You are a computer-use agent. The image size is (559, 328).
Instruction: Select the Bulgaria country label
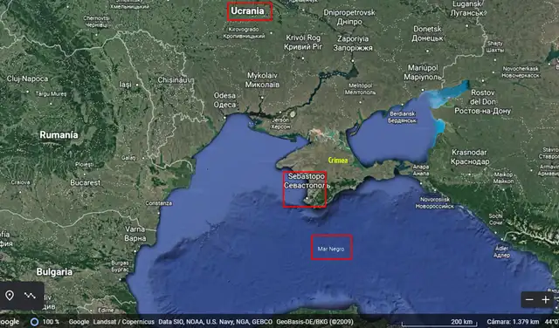(54, 272)
